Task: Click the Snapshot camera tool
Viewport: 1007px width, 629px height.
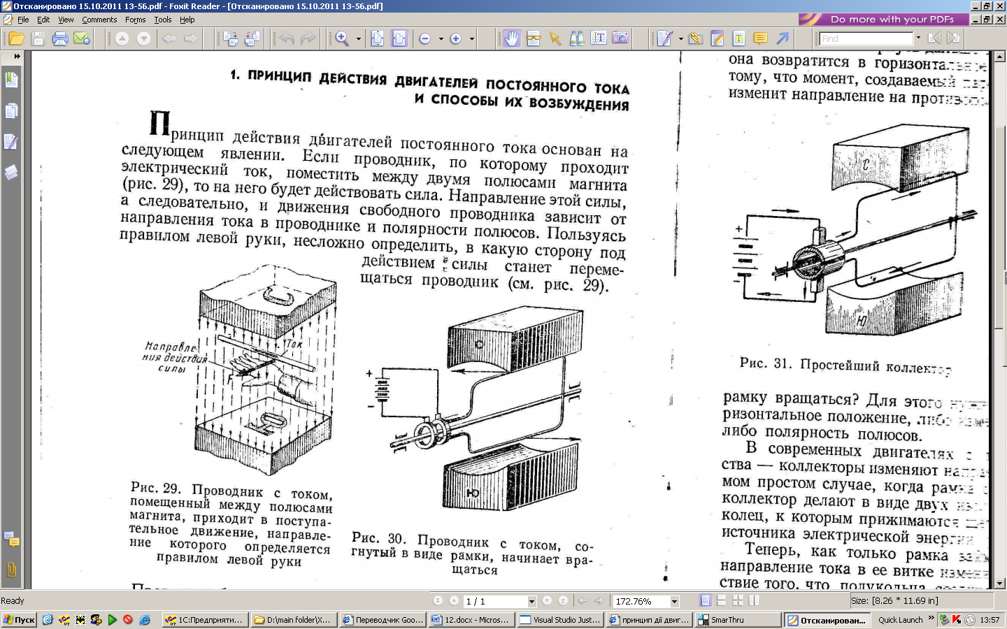Action: tap(620, 38)
